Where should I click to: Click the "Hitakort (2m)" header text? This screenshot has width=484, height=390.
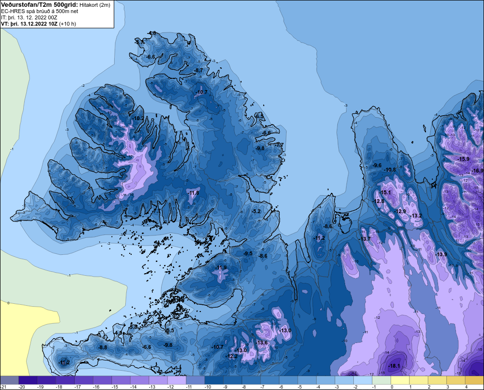point(95,5)
